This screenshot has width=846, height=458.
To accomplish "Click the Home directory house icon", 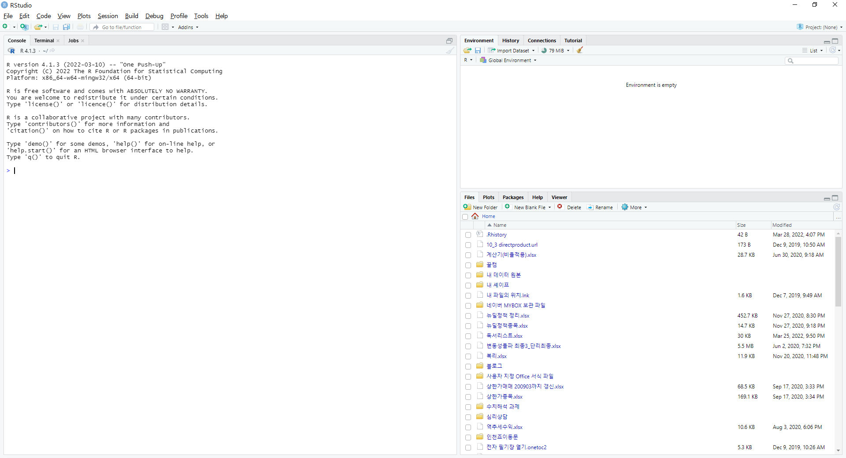I will pos(475,216).
